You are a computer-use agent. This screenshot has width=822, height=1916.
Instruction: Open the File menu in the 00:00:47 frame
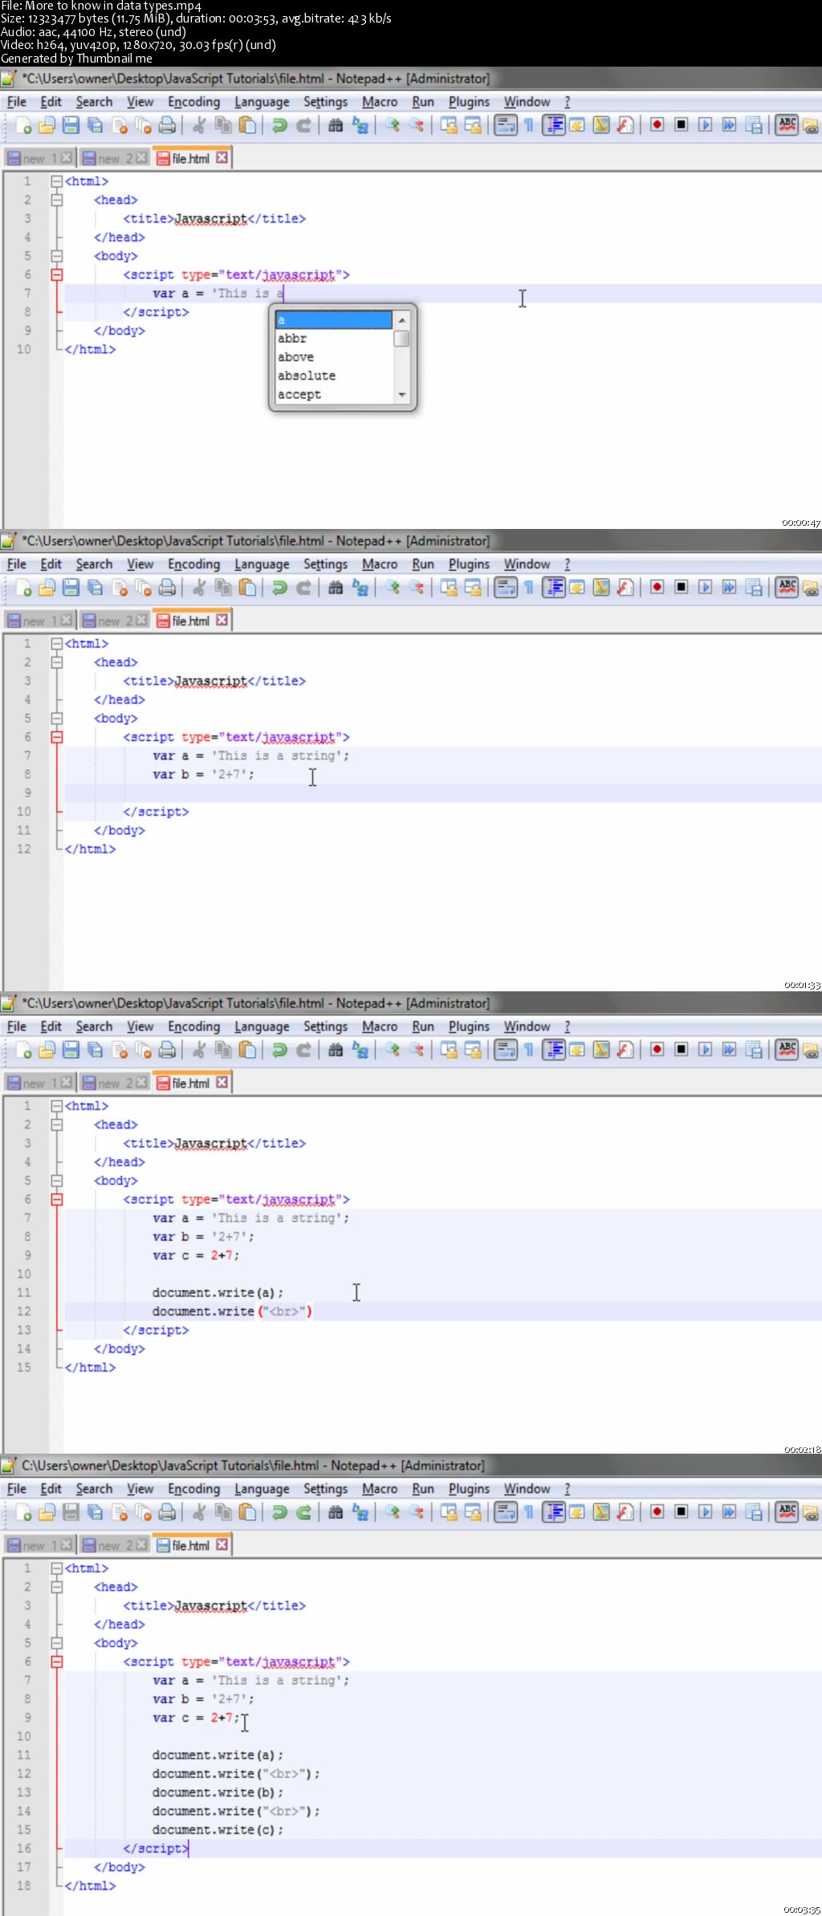pyautogui.click(x=17, y=102)
